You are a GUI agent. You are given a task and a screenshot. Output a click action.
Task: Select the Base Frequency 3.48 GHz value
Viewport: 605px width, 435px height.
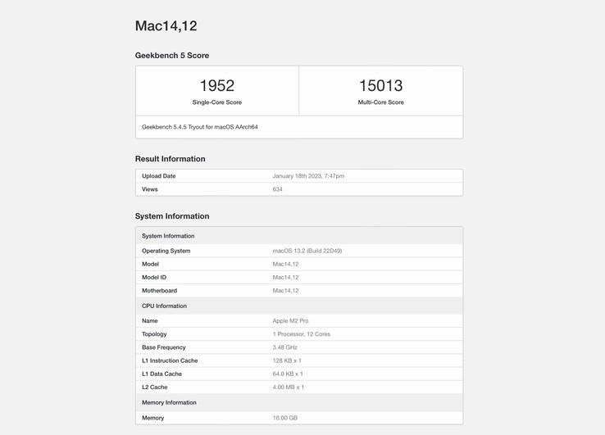tap(284, 347)
